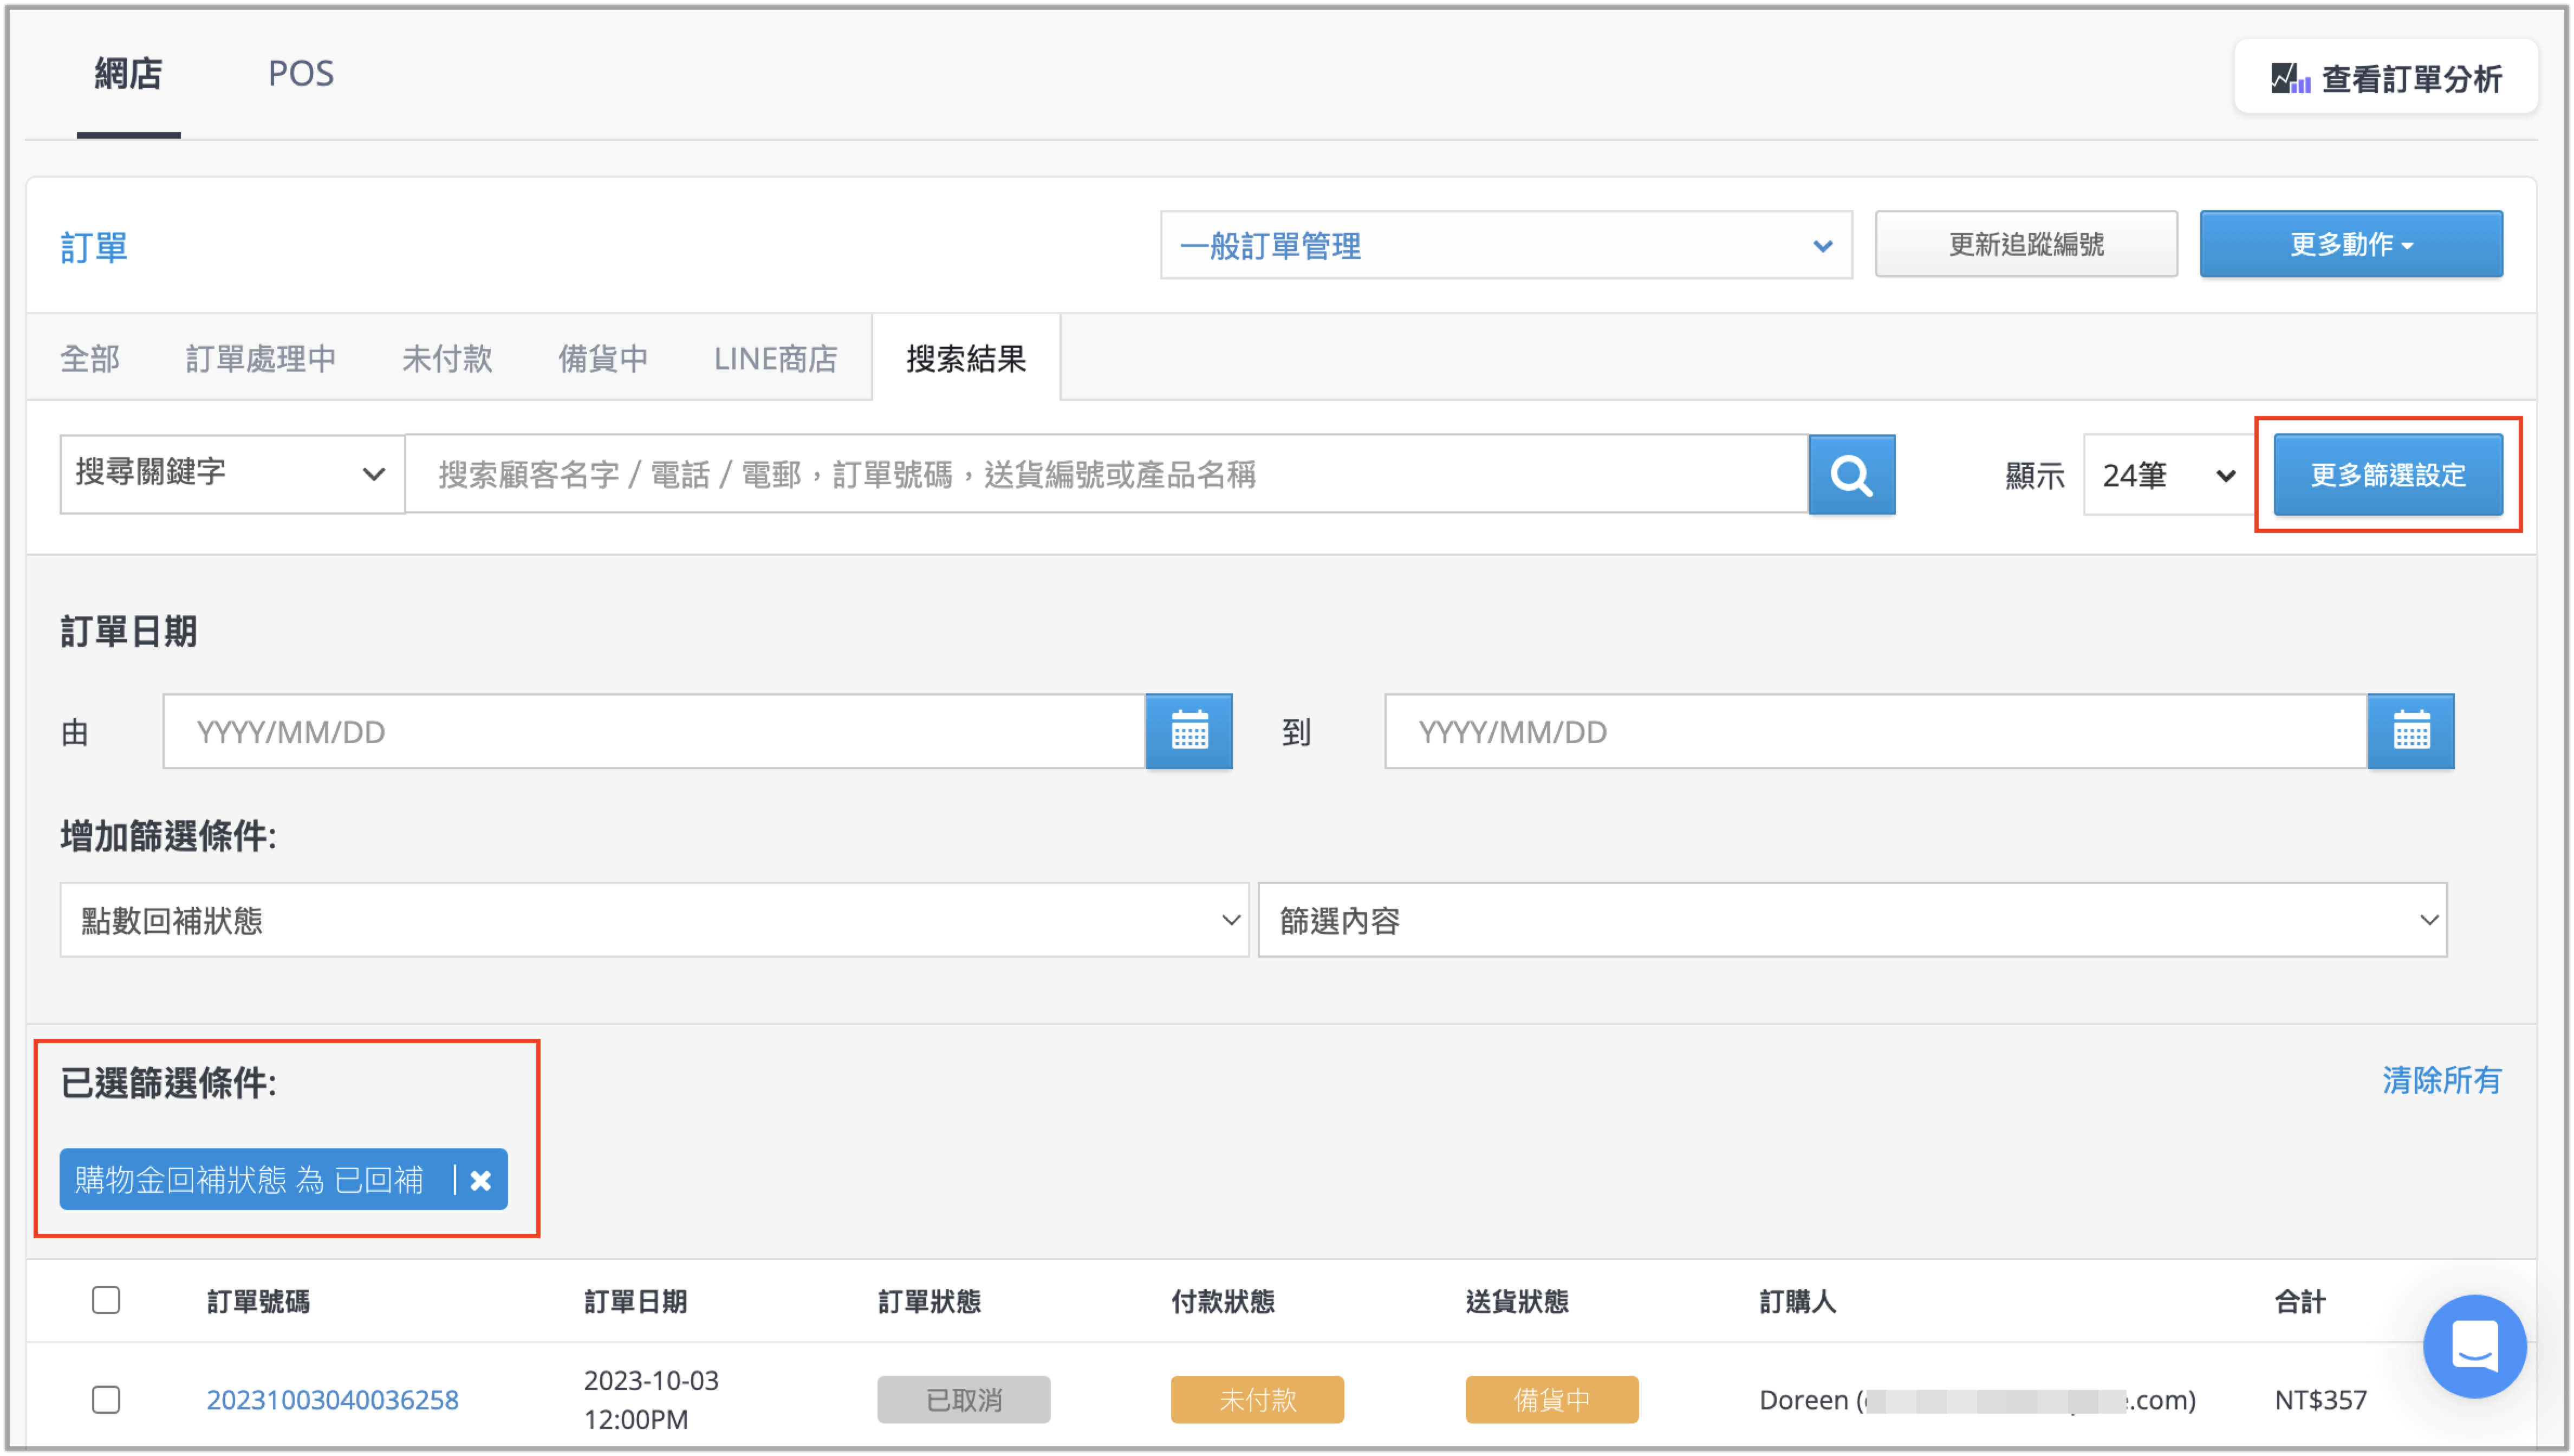Click the 訂單狀態 column header
This screenshot has height=1456, width=2574.
click(929, 1301)
